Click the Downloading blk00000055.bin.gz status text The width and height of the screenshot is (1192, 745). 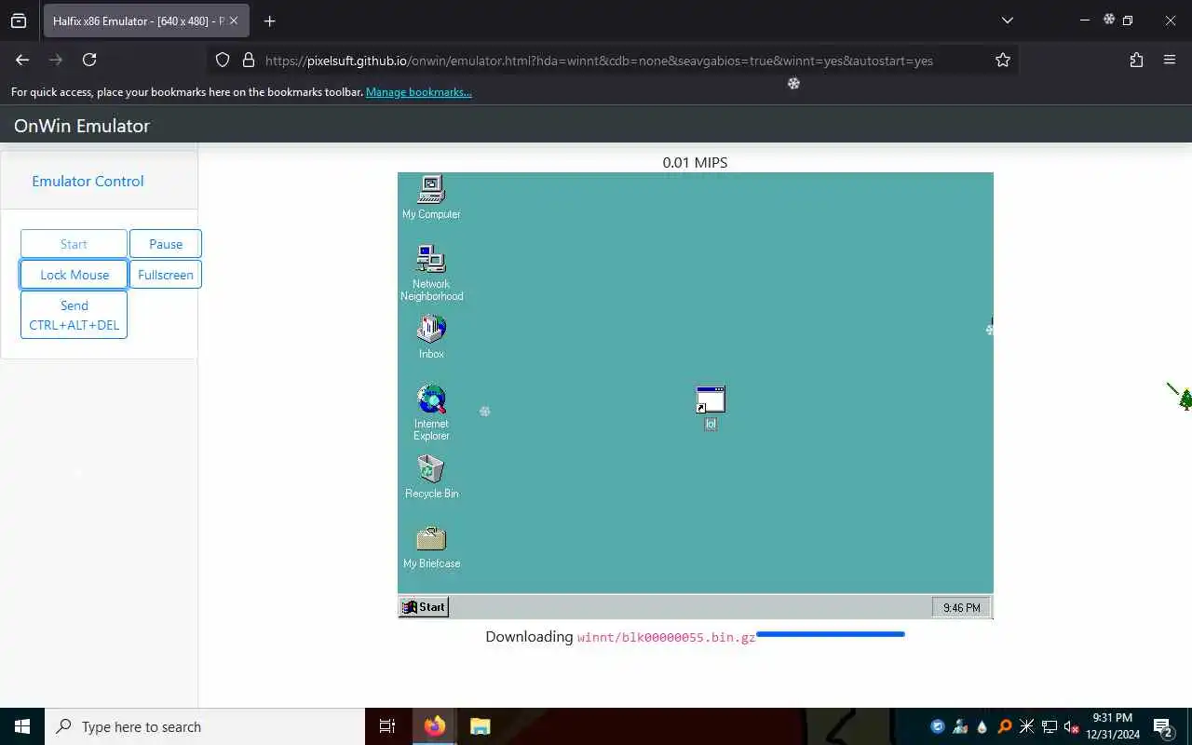[x=620, y=637]
